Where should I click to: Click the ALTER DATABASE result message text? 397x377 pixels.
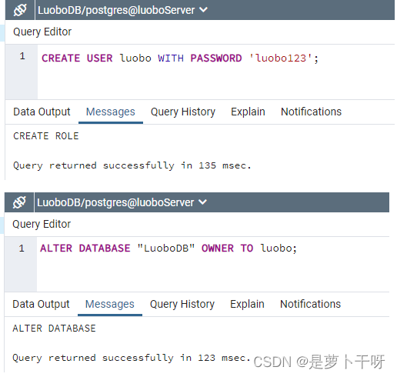(x=54, y=329)
